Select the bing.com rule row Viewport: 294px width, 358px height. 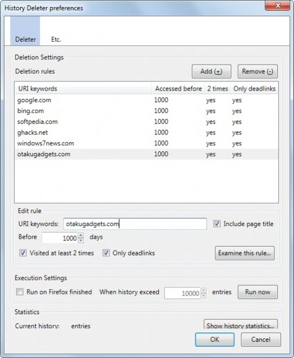coord(146,111)
